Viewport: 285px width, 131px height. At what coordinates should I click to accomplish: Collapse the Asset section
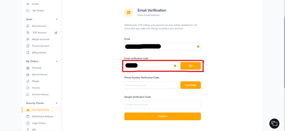point(56,20)
